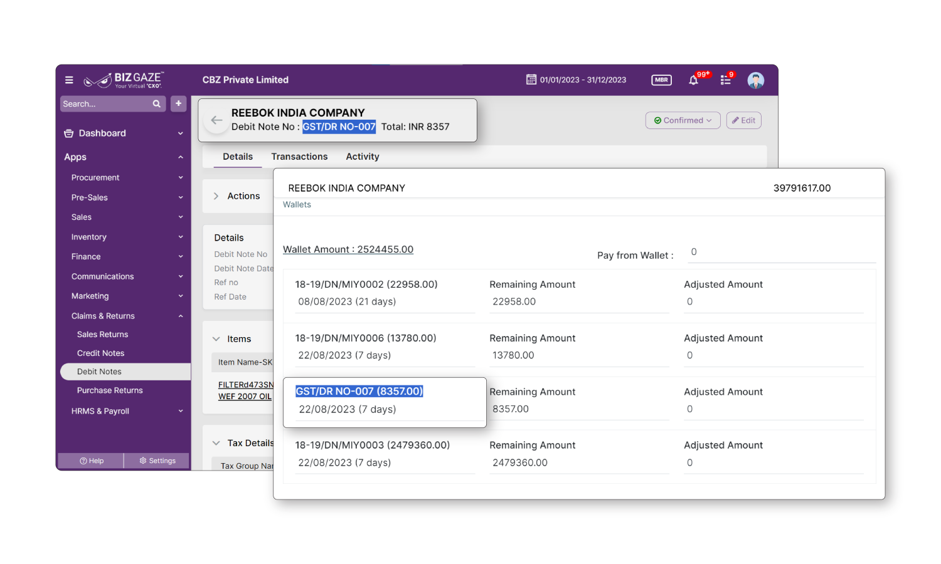Click remaining amount value 22958.00
The image size is (941, 564).
514,302
